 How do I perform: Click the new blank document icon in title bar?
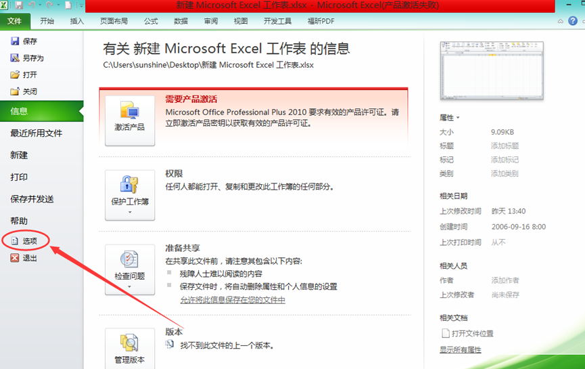[x=68, y=5]
